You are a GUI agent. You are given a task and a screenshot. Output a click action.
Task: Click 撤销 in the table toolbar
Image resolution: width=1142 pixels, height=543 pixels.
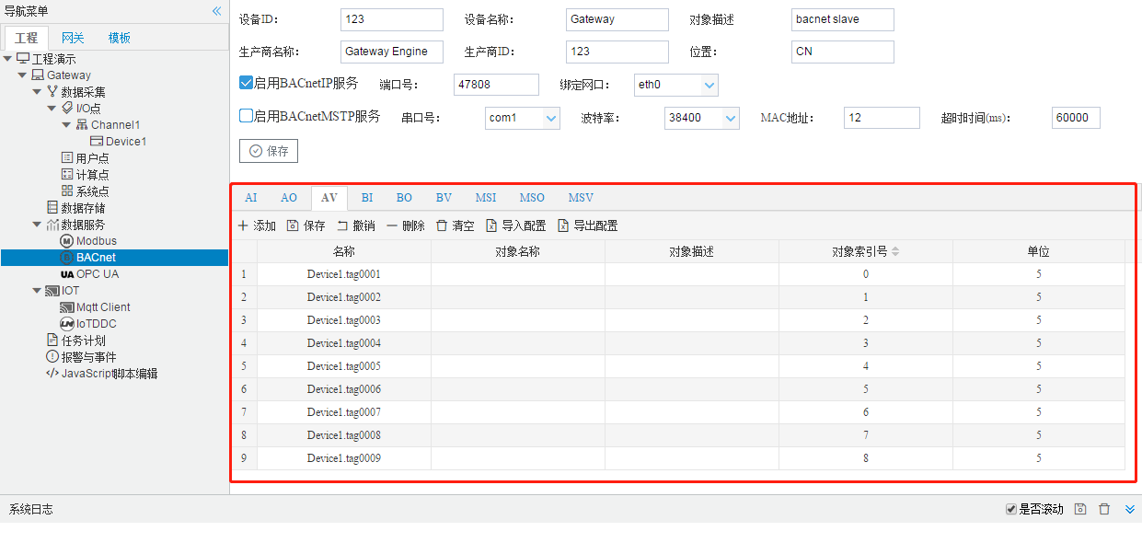(x=356, y=225)
